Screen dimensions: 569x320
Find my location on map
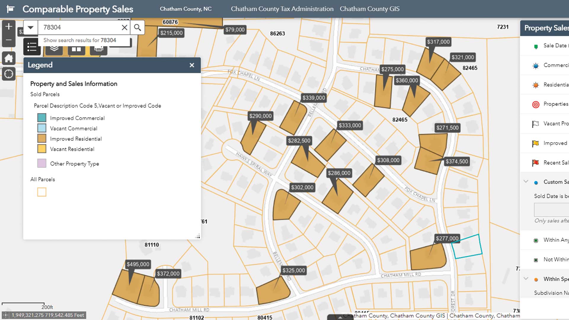click(9, 74)
